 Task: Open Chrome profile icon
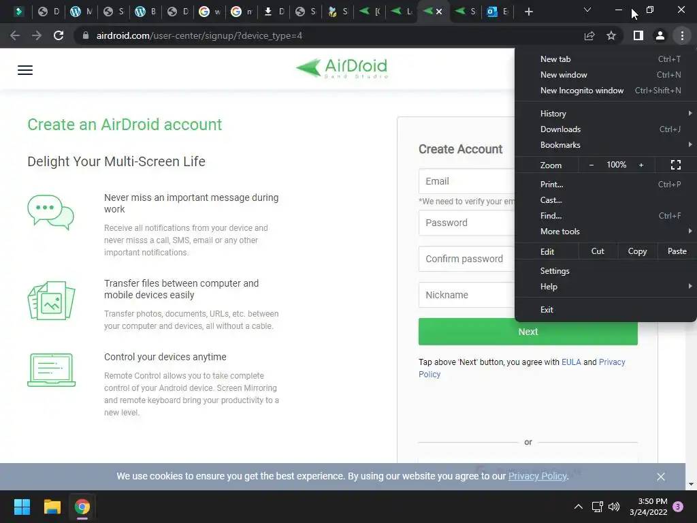pyautogui.click(x=660, y=35)
